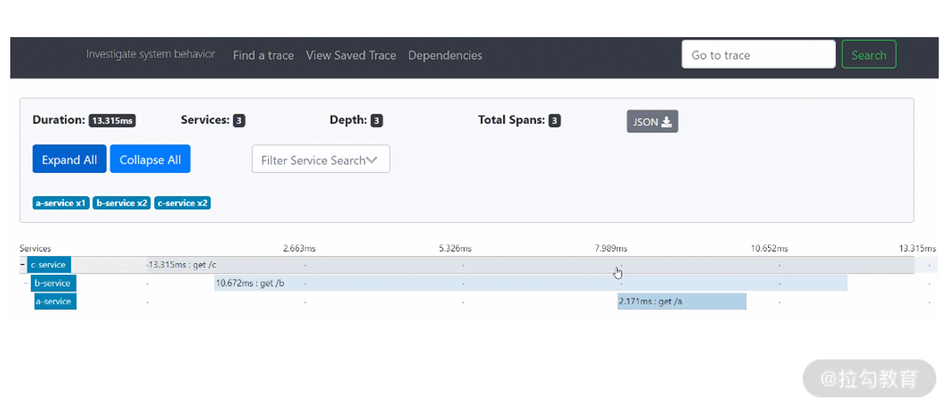
Task: Open the 10.672ms get /b span bar
Action: [530, 283]
